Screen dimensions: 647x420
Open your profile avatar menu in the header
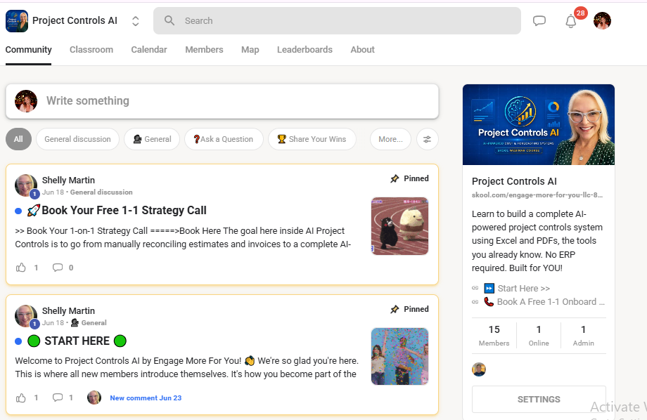tap(602, 20)
